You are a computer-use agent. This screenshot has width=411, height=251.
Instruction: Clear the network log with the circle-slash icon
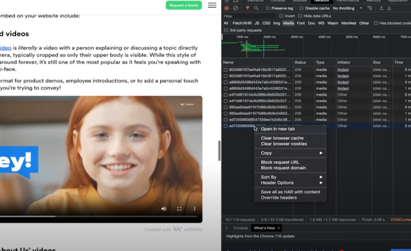pyautogui.click(x=235, y=8)
